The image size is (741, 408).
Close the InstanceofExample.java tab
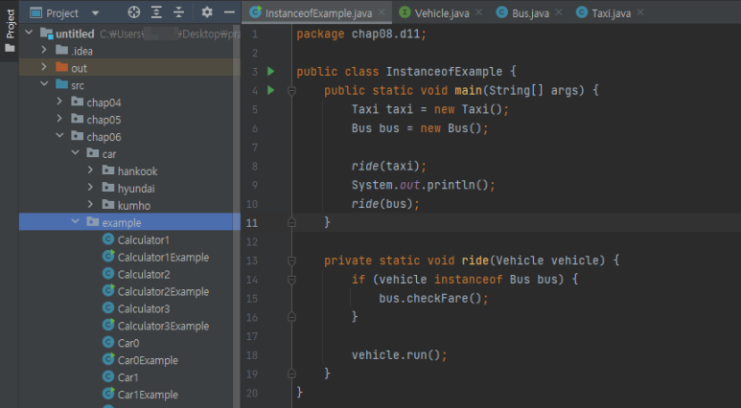coord(382,12)
